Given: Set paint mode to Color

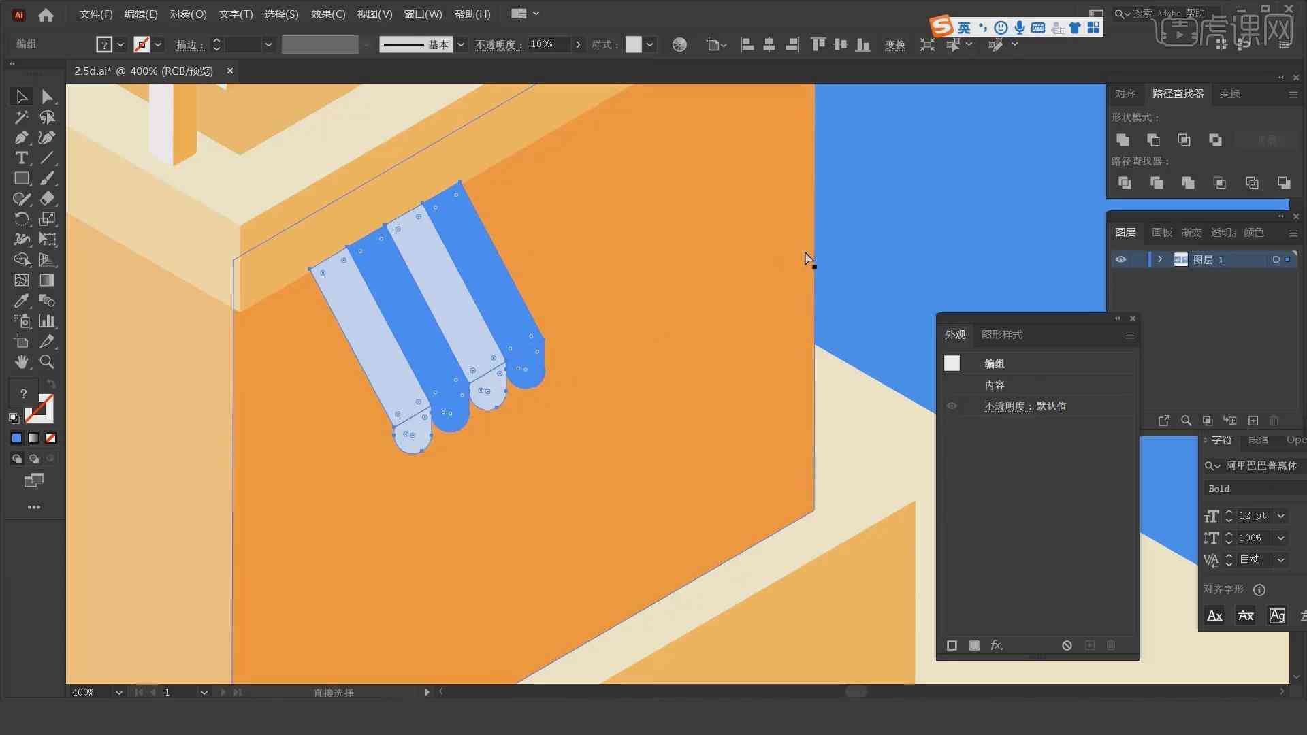Looking at the screenshot, I should coord(16,438).
